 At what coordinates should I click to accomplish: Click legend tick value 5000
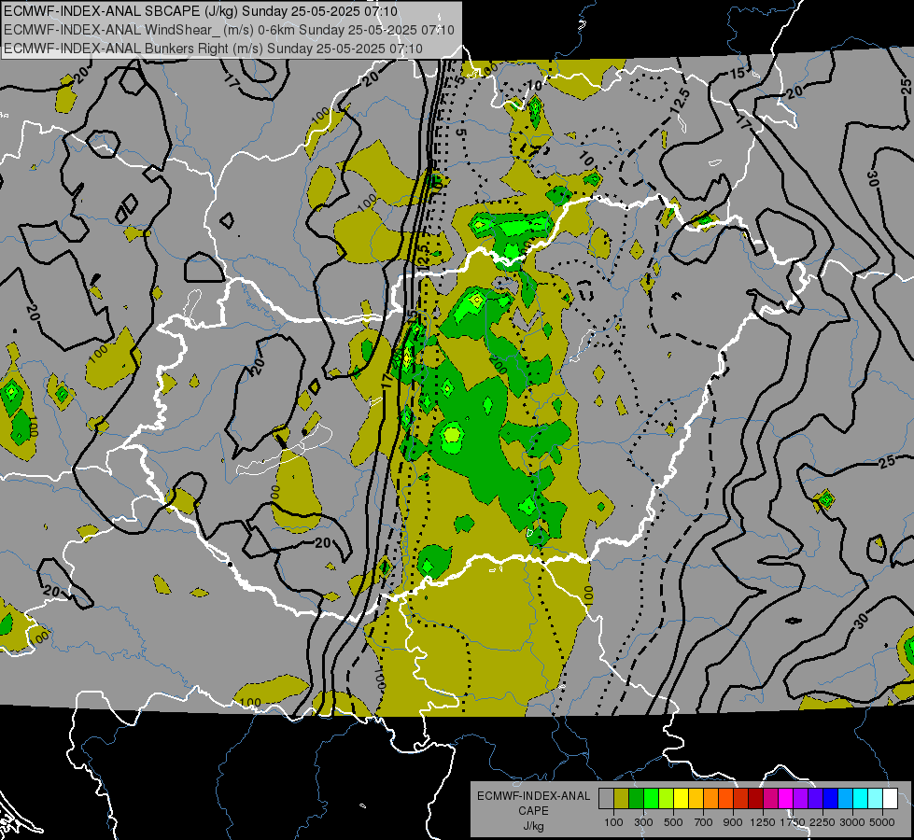pos(882,822)
